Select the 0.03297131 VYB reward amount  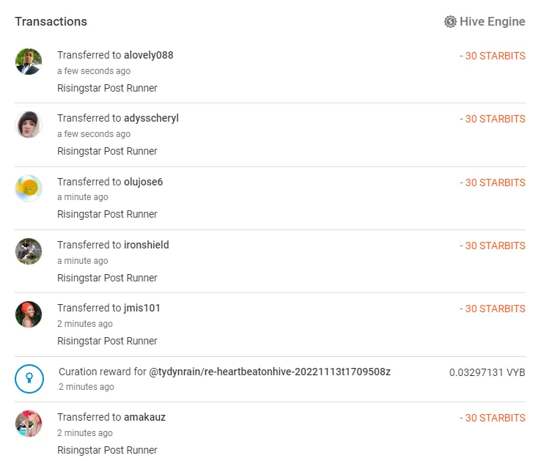click(487, 372)
